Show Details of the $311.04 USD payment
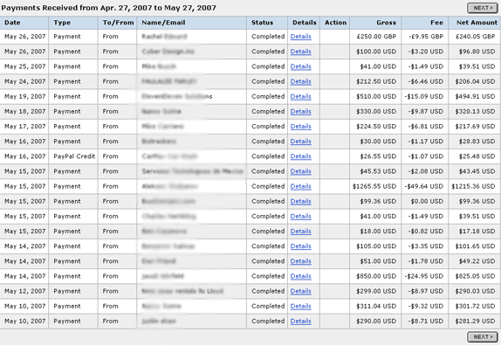501x346 pixels. (300, 307)
